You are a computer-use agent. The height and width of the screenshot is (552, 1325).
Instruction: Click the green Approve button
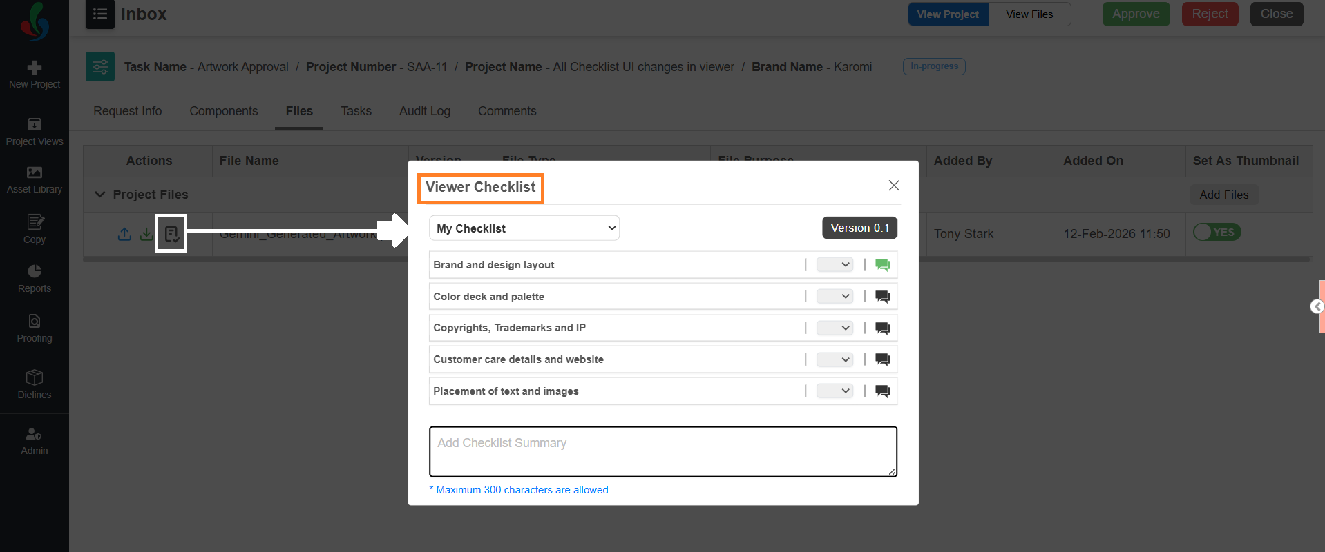[1136, 14]
